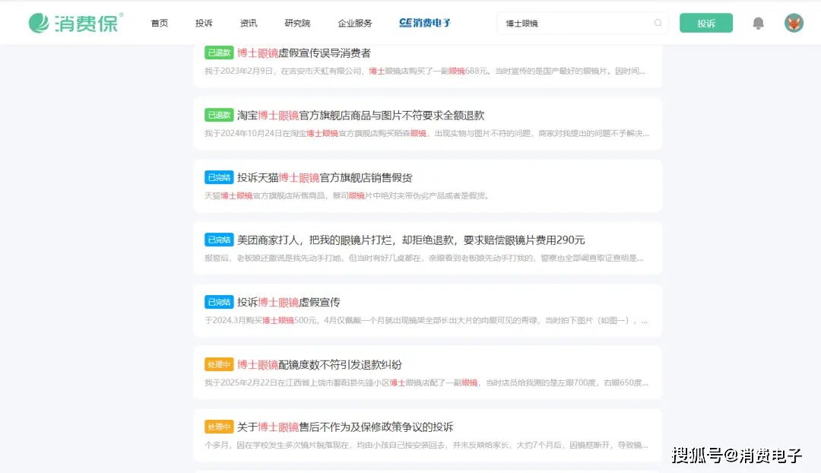Viewport: 821px width, 473px height.
Task: Click 处理中 tag on 售后不作为 complaint
Action: pos(219,427)
